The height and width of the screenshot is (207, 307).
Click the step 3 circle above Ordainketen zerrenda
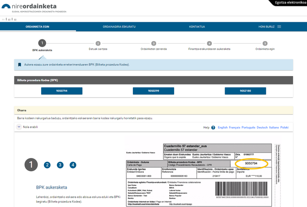coord(153,43)
